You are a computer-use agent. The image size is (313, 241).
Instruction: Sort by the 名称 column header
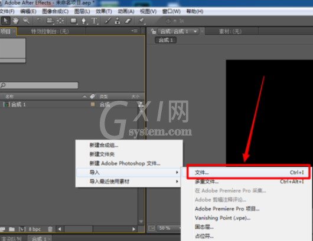tap(9, 97)
